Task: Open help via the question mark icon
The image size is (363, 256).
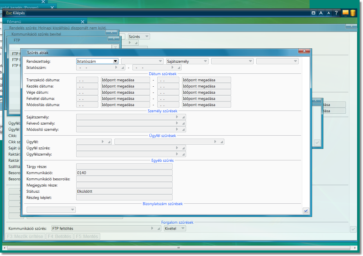Action: point(336,13)
